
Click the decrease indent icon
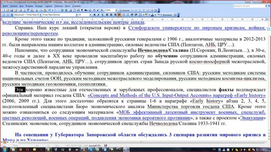pos(132,15)
